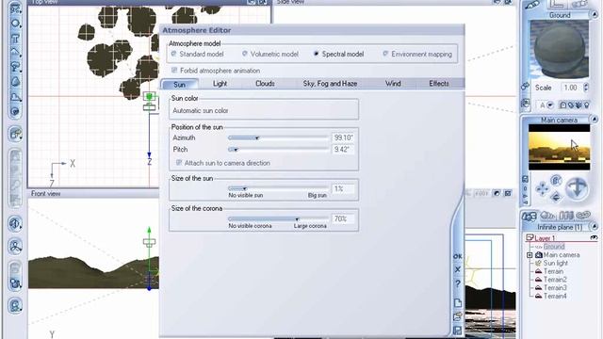Switch to the Wind tab
This screenshot has height=339, width=603.
(x=393, y=84)
